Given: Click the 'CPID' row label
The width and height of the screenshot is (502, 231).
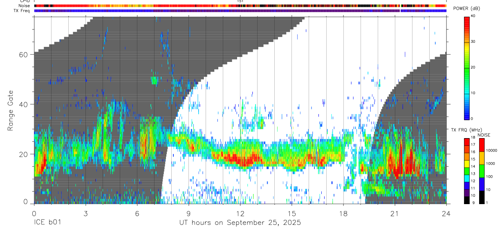Looking at the screenshot, I should (x=24, y=1).
